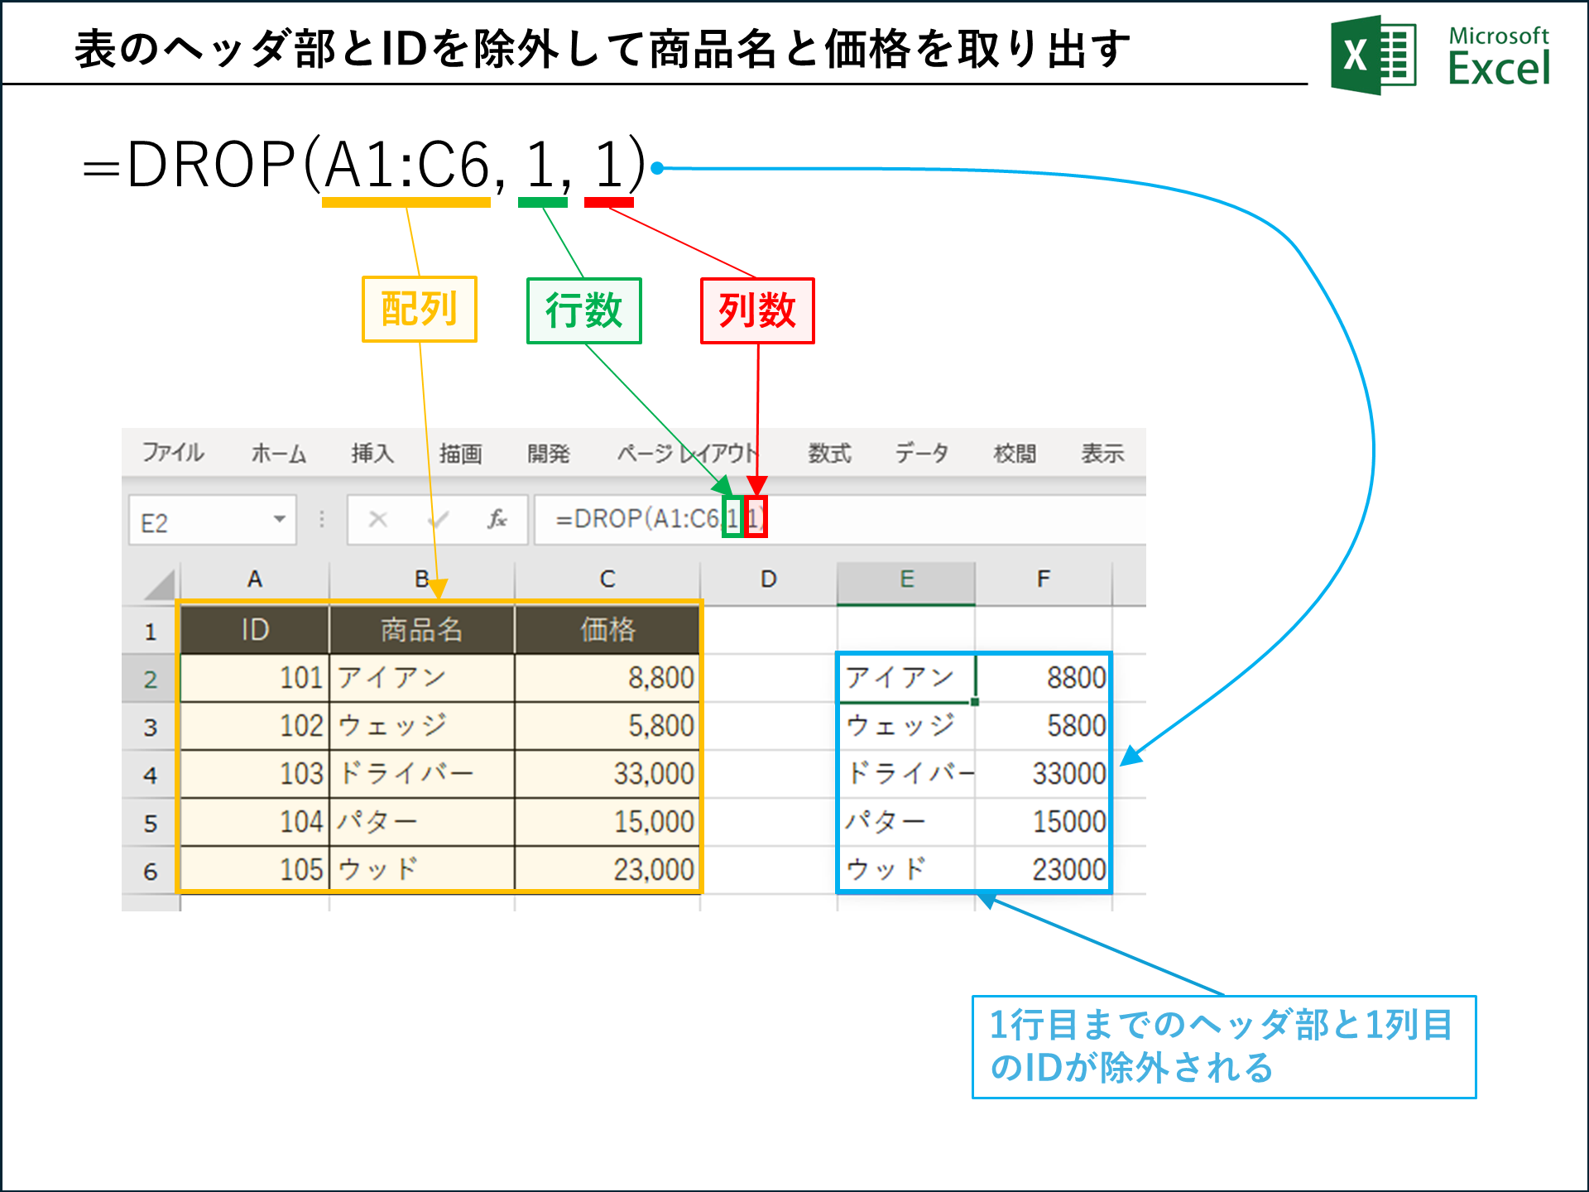This screenshot has height=1192, width=1589.
Task: Select the red 列数 label box
Action: click(756, 311)
